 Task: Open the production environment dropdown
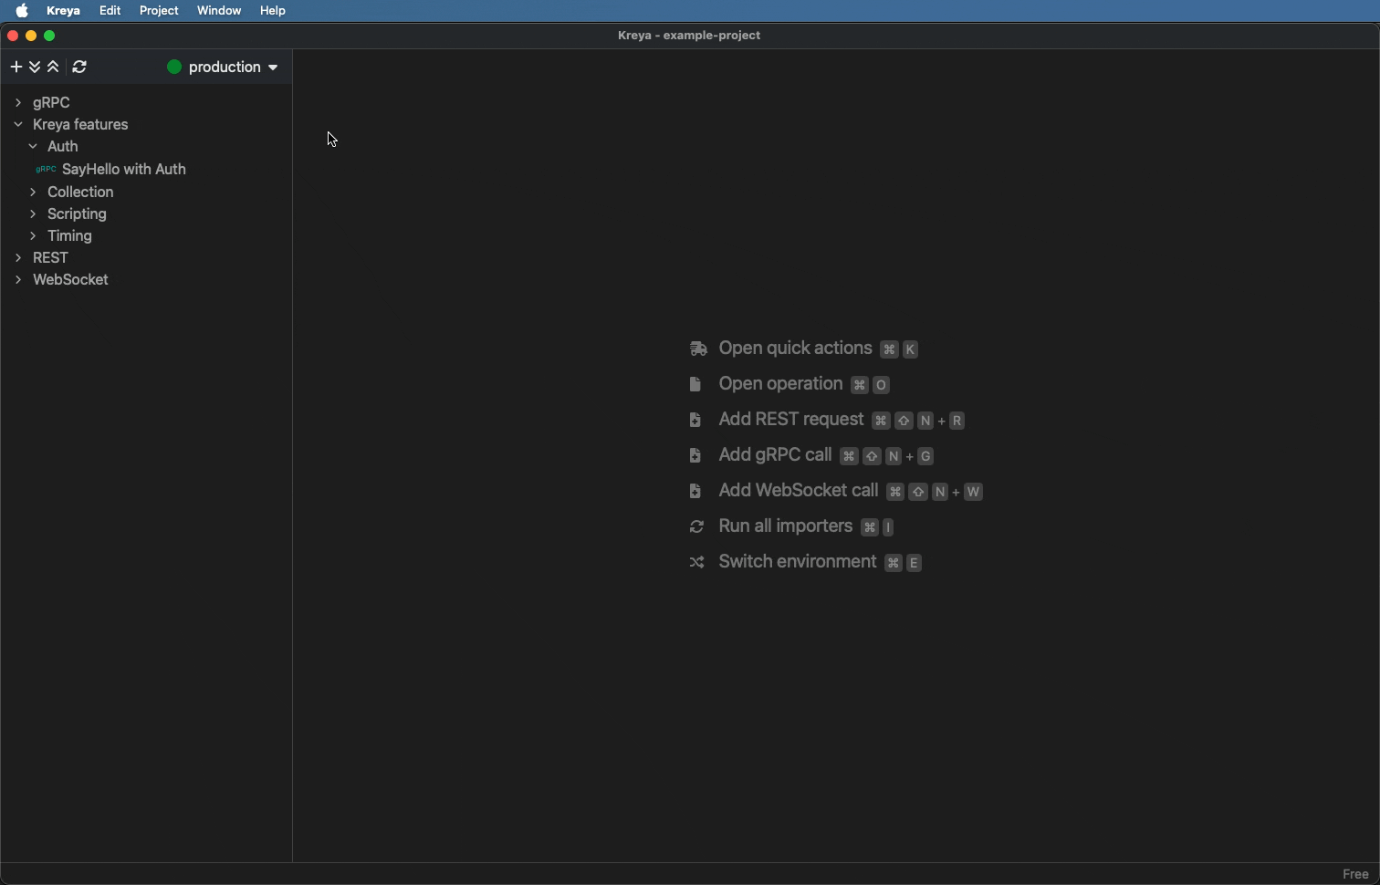(x=223, y=67)
